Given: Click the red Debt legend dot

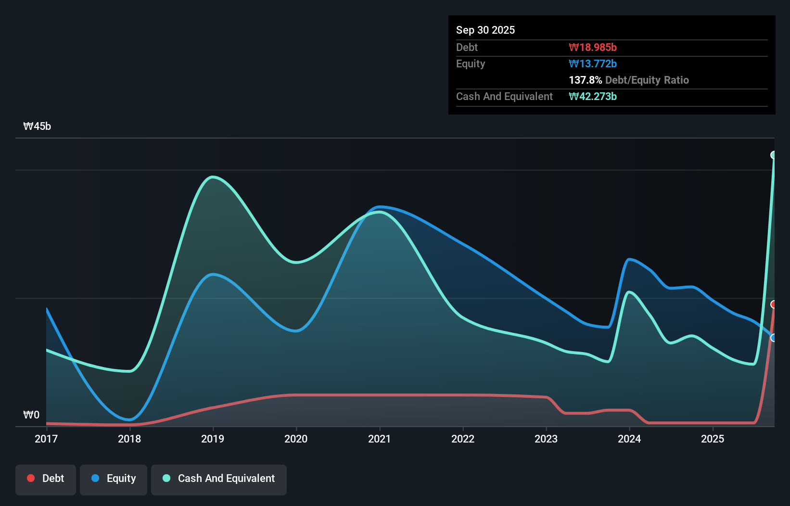Looking at the screenshot, I should [x=30, y=478].
